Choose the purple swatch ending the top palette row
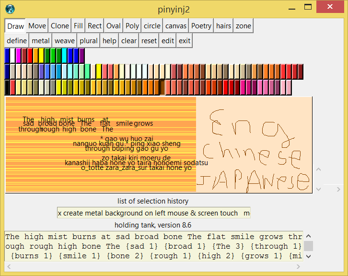Screen dimensions: 348x276 [x=82, y=56]
